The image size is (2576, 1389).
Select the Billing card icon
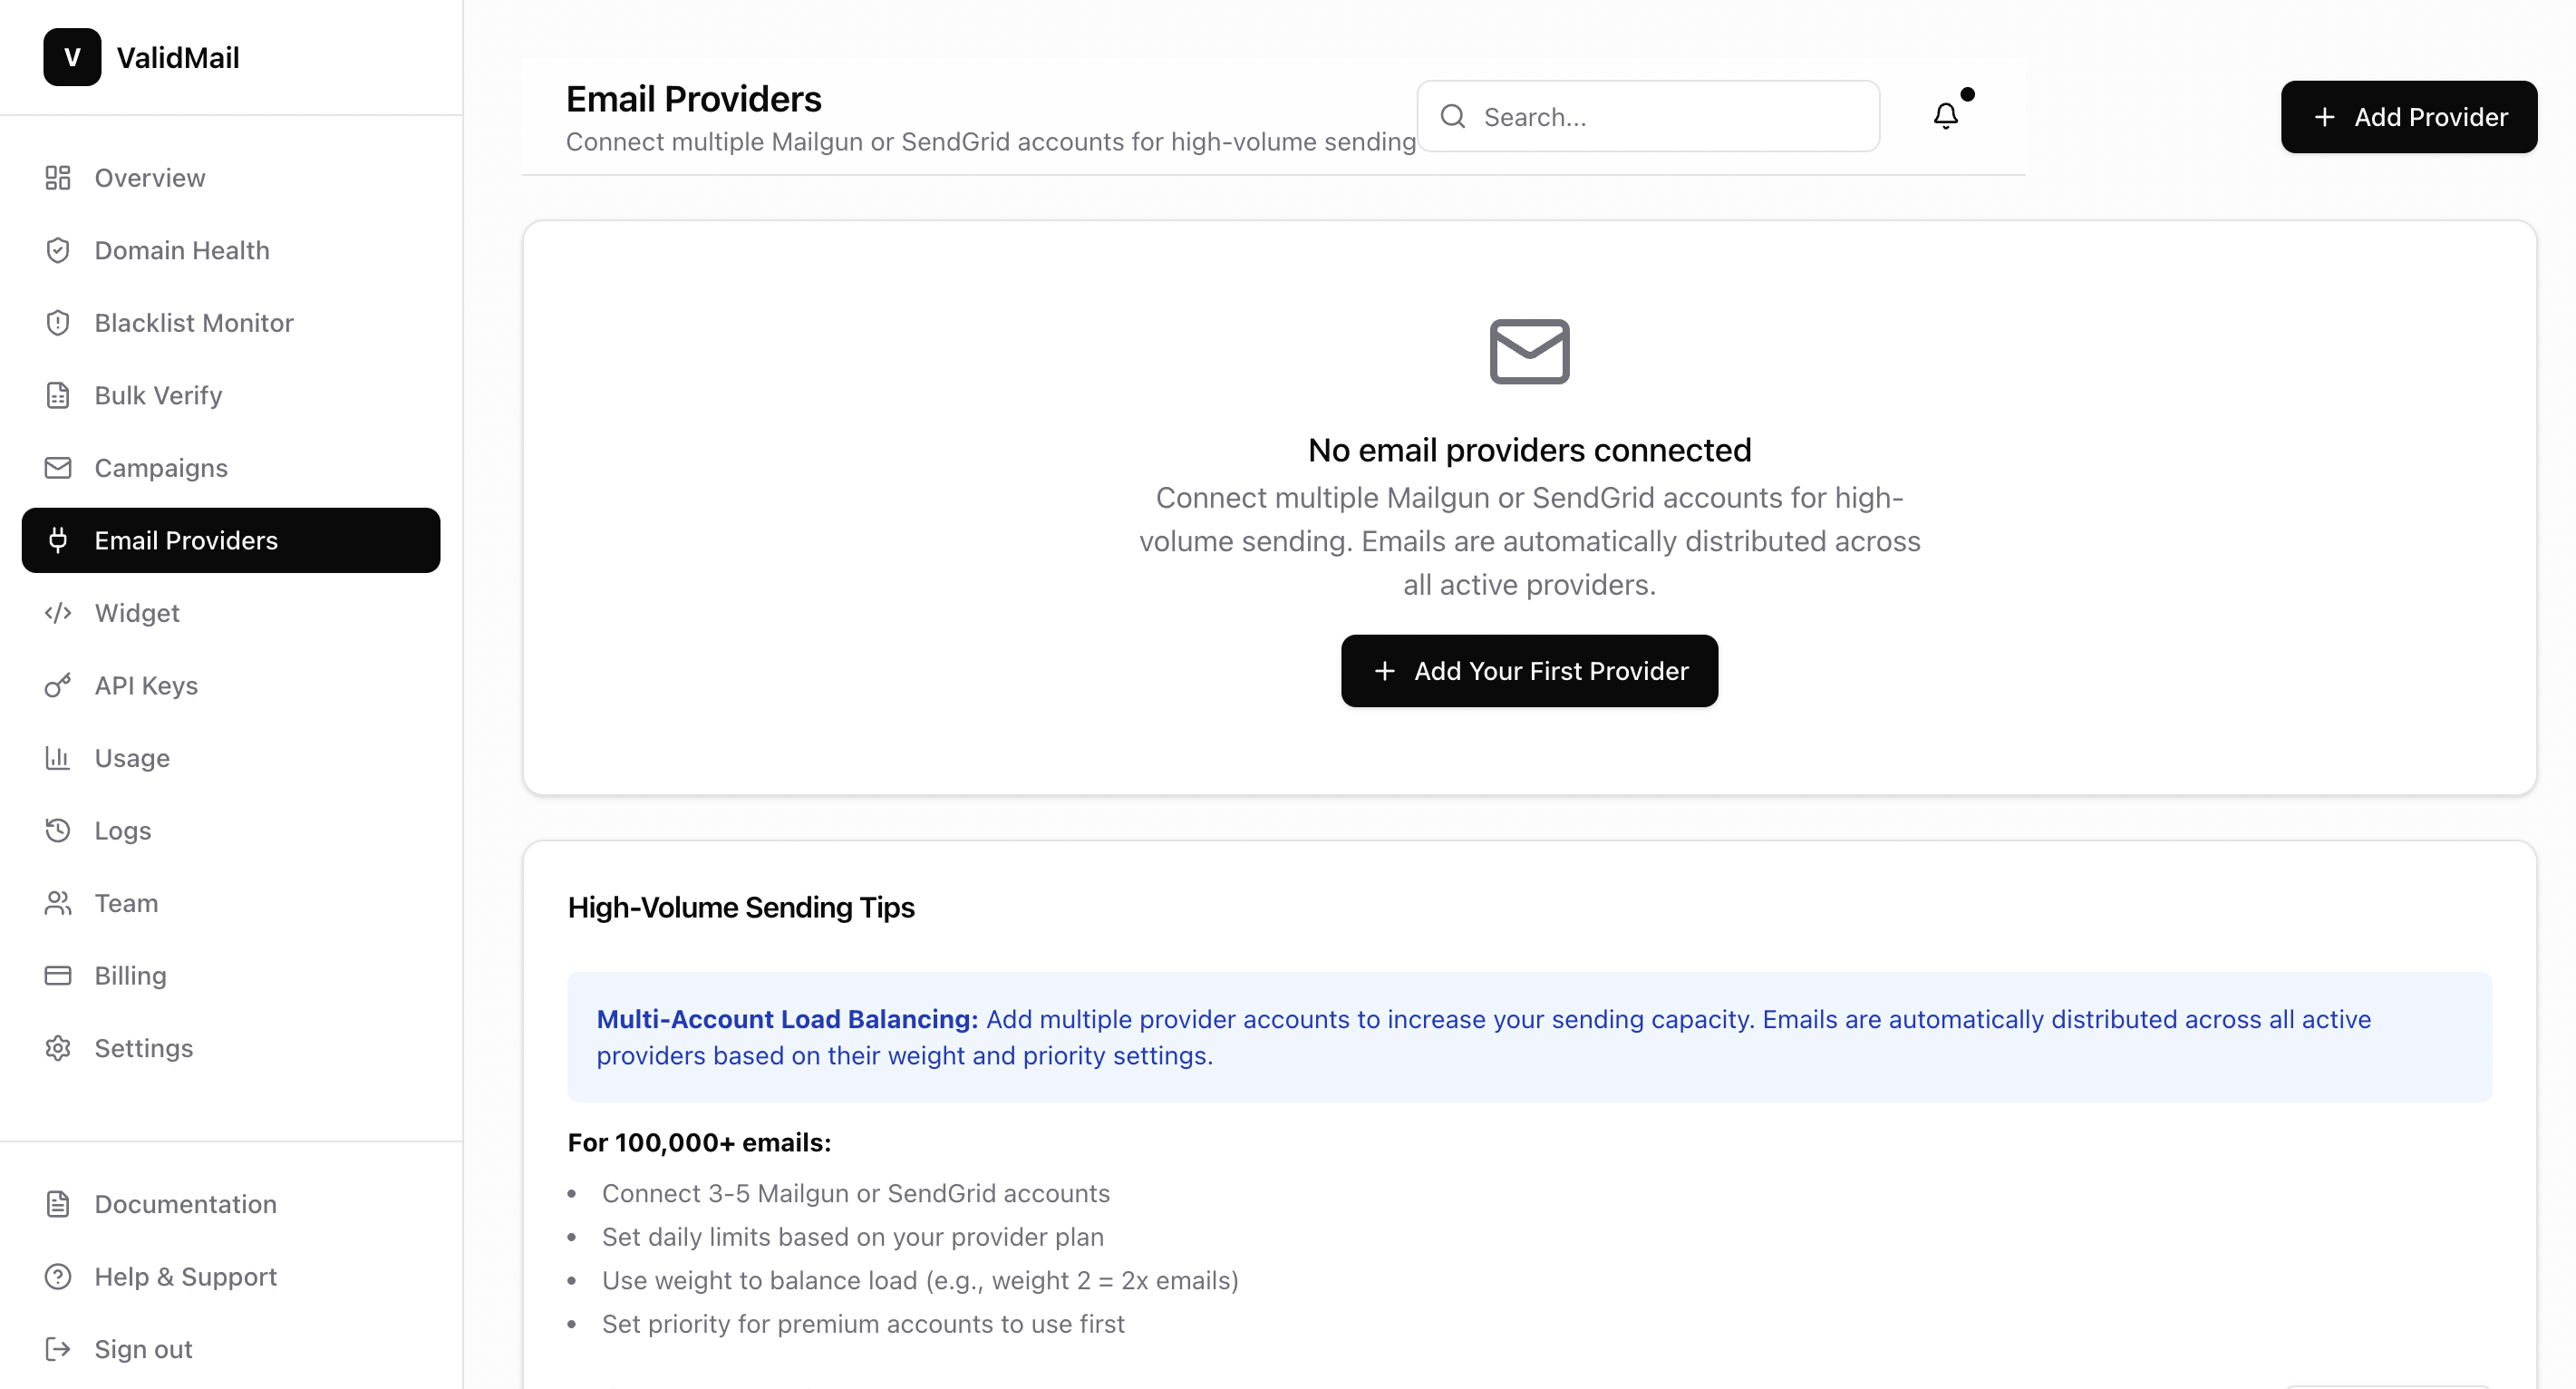(57, 975)
